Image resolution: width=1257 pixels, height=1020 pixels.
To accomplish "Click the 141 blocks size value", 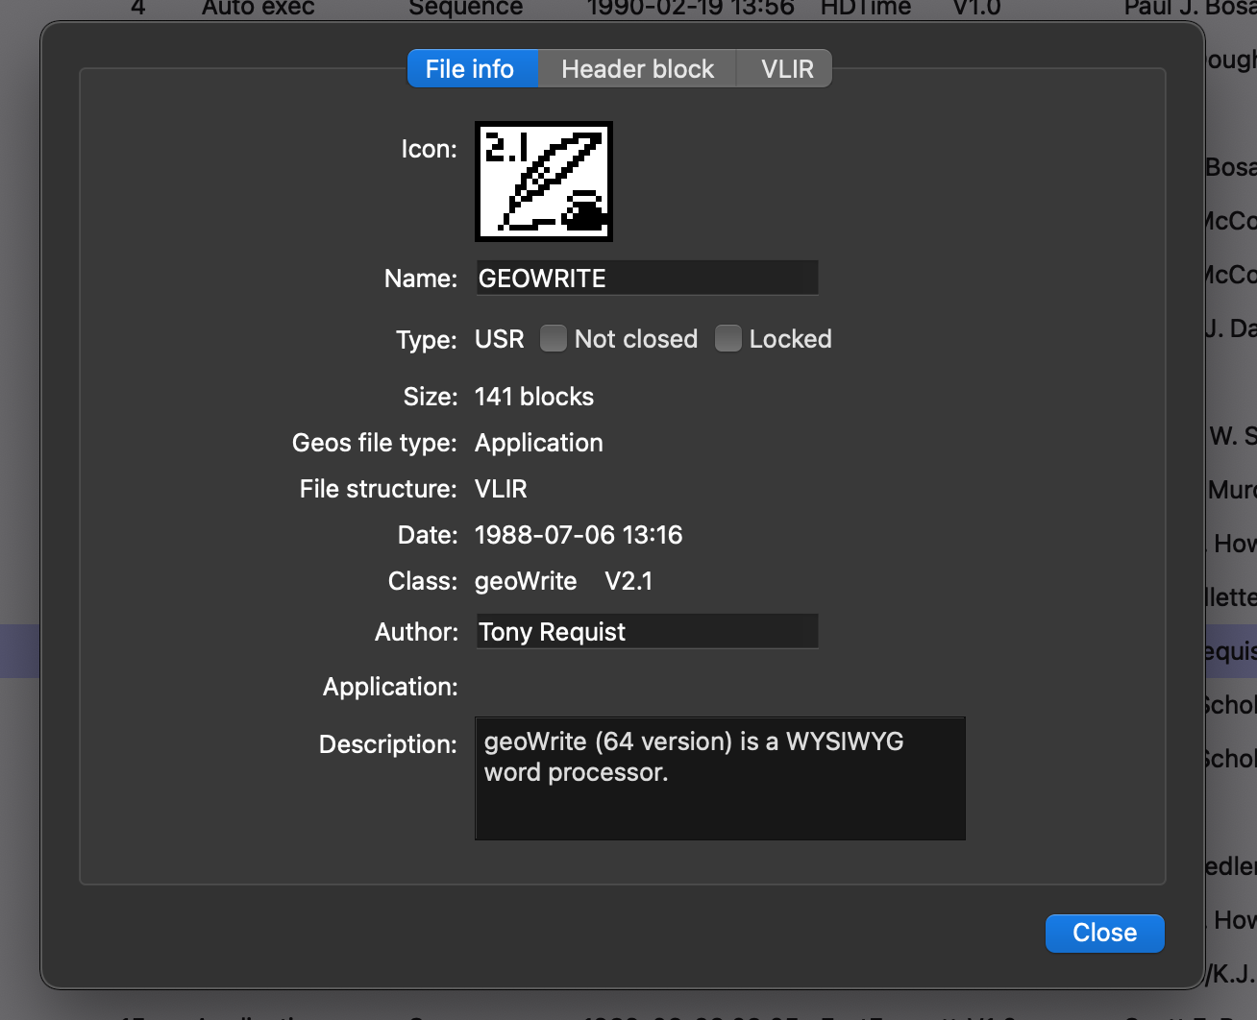I will [534, 397].
